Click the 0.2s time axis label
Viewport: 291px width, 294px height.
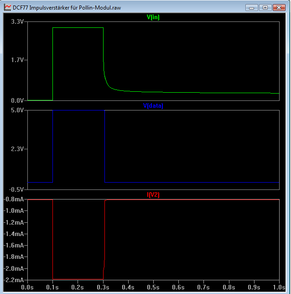(78, 287)
